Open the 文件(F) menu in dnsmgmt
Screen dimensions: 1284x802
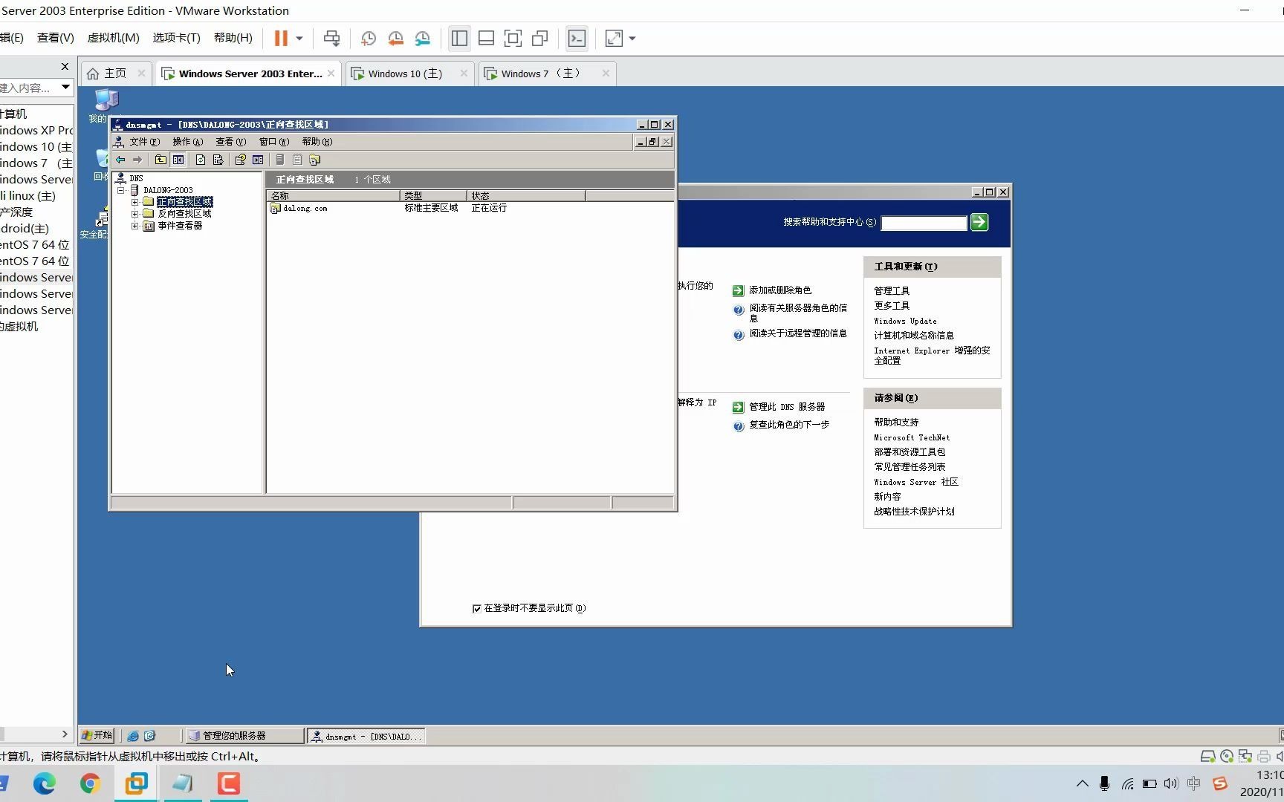(x=144, y=142)
